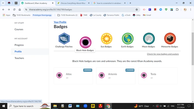Click the Atlas badge icon
The image size is (194, 109).
pyautogui.click(x=59, y=75)
